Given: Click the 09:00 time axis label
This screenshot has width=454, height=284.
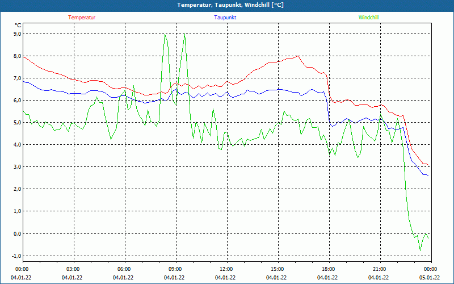Looking at the screenshot, I should click(175, 269).
